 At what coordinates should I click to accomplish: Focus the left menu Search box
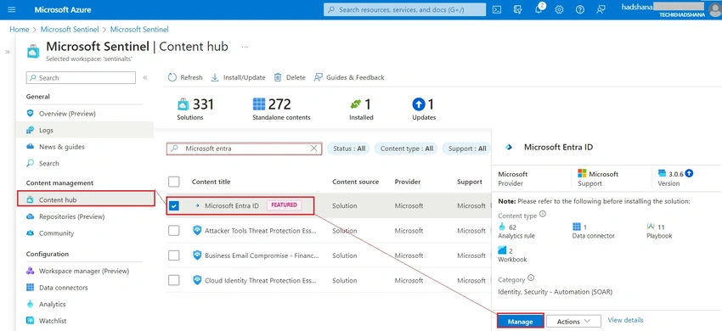coord(81,78)
